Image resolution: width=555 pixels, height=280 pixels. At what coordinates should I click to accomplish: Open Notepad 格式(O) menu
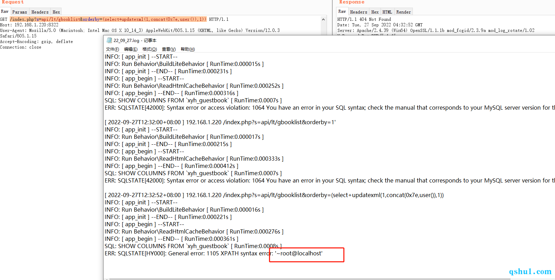pyautogui.click(x=149, y=49)
